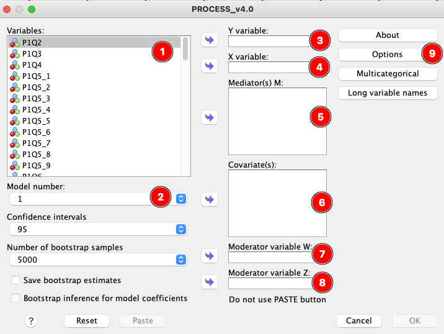Toggle Bootstrap inference for model coefficients
Screen dimensions: 444x334
tap(16, 299)
